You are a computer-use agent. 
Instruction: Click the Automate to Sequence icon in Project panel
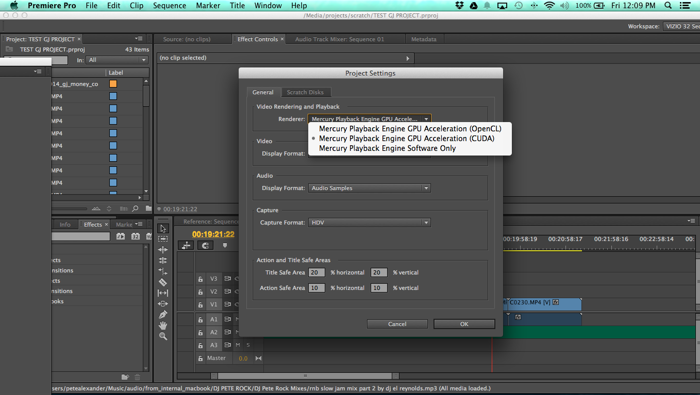click(x=123, y=209)
